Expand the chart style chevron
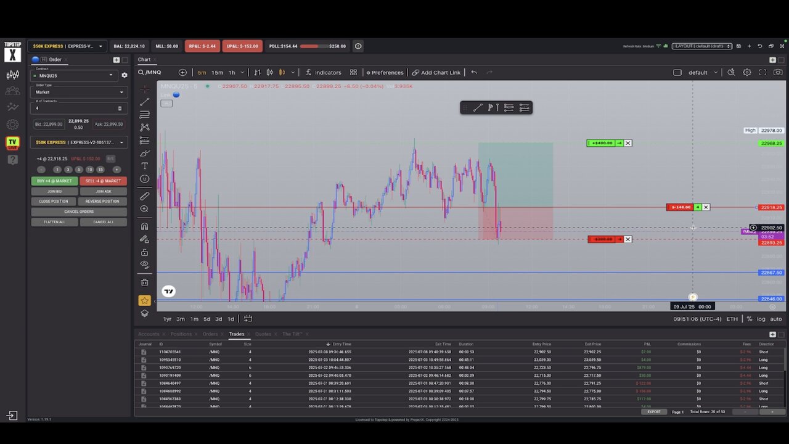Screen dimensions: 789x444 (x=292, y=72)
